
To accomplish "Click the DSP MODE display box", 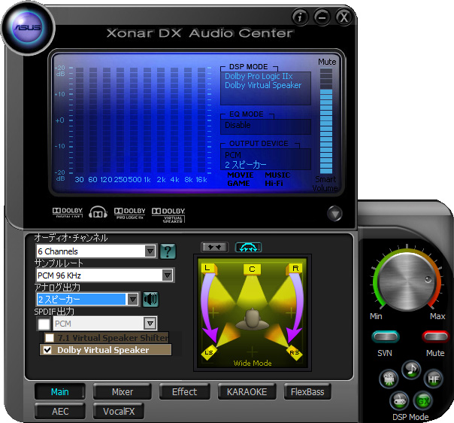I will tap(265, 88).
